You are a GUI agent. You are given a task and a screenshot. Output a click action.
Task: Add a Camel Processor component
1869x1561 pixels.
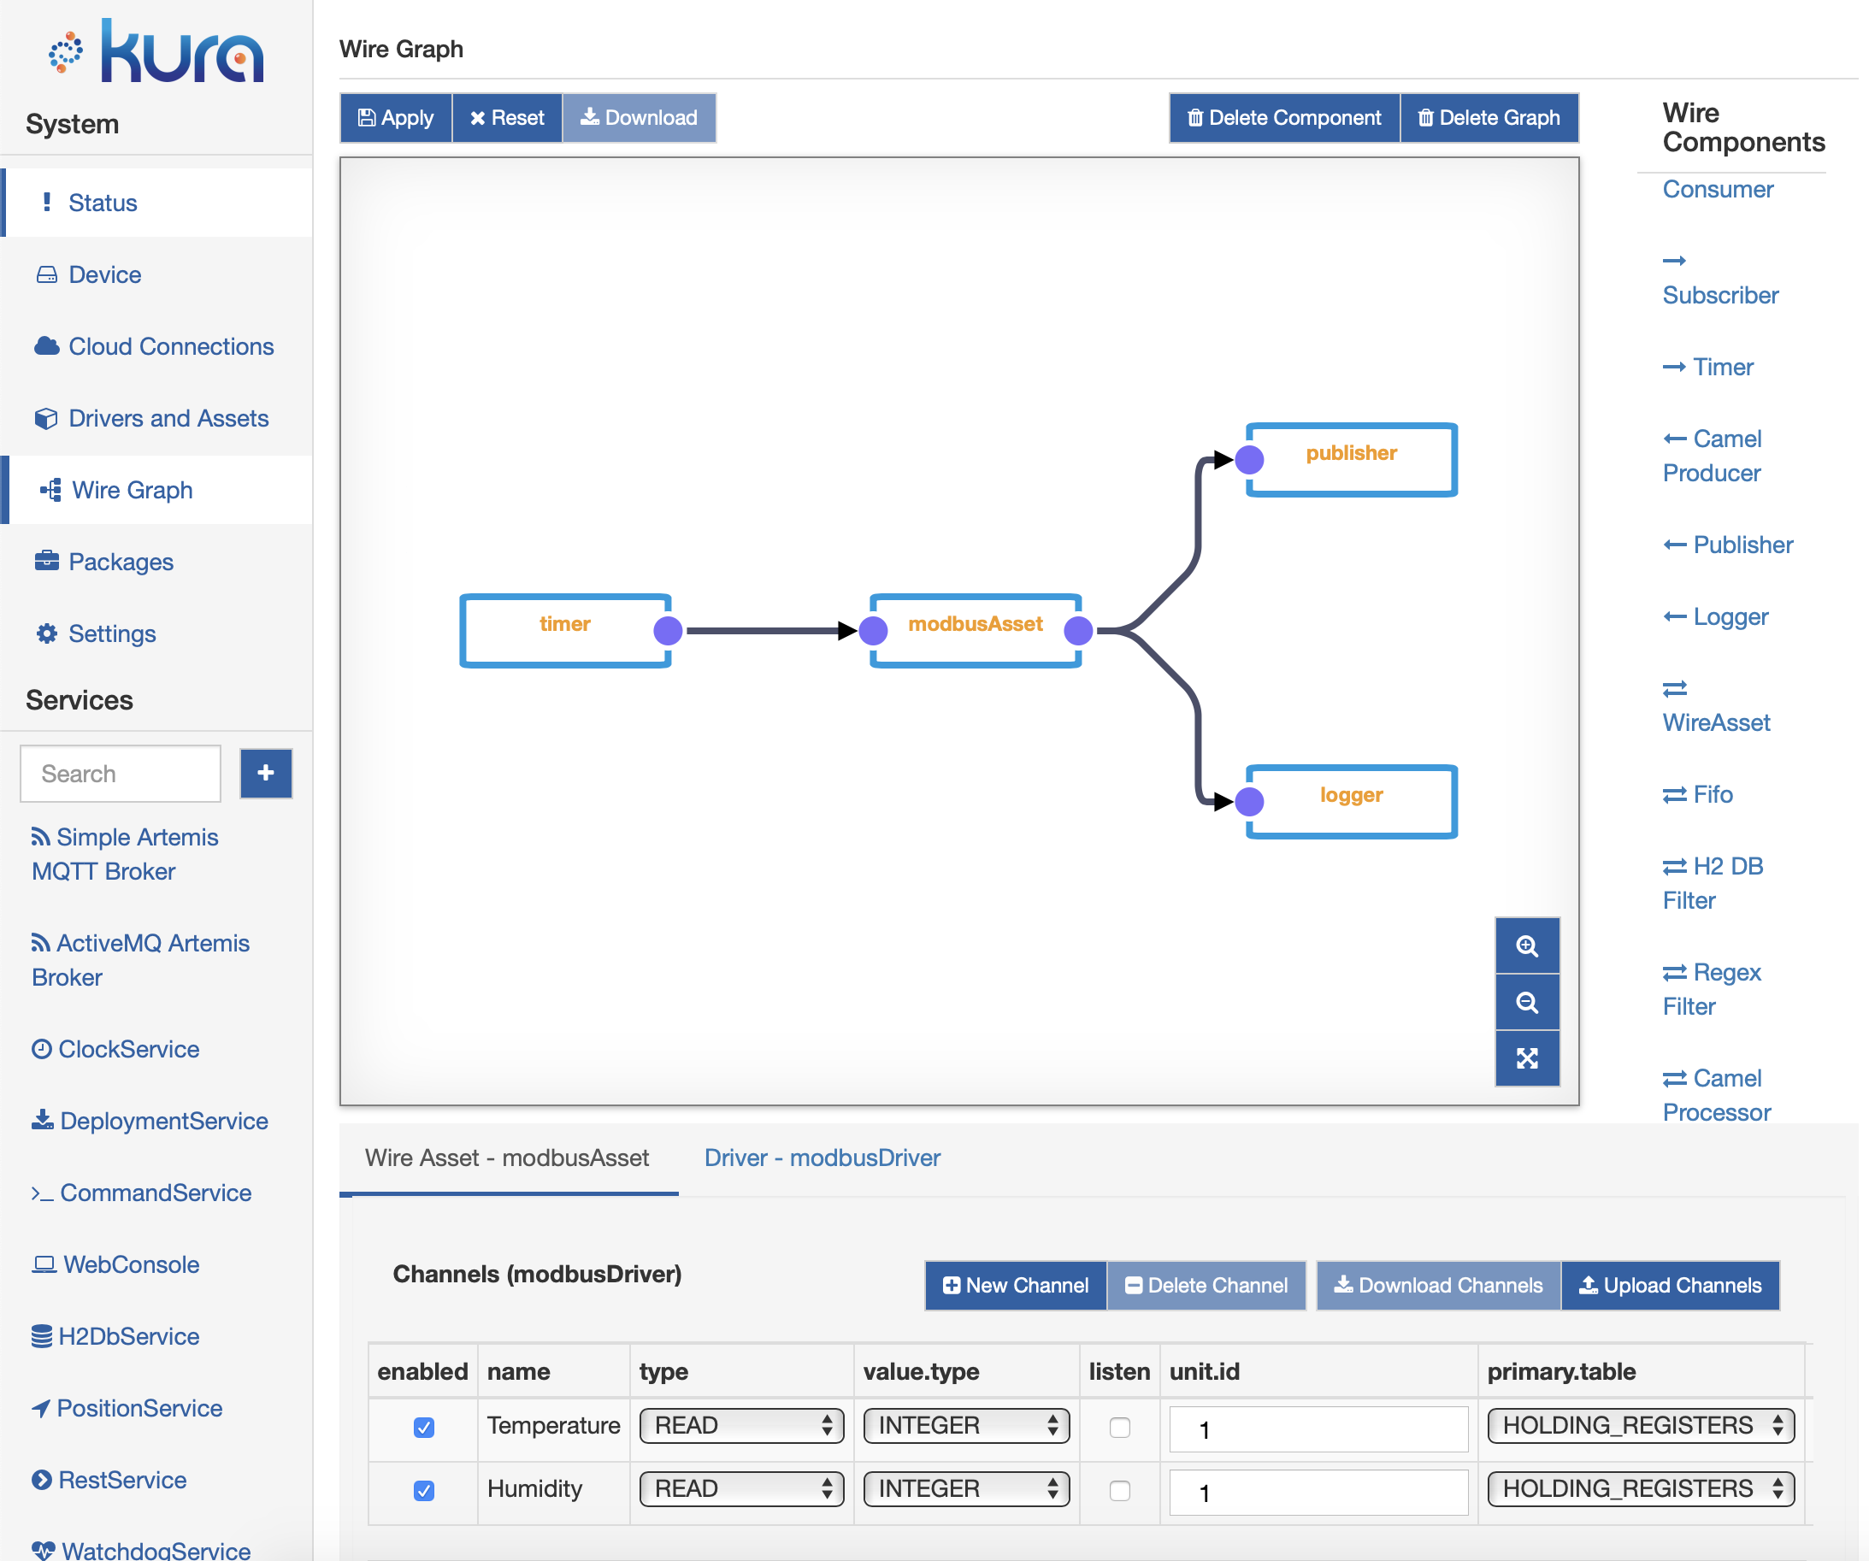tap(1716, 1094)
